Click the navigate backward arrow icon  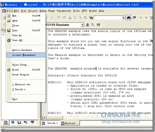click(141, 18)
